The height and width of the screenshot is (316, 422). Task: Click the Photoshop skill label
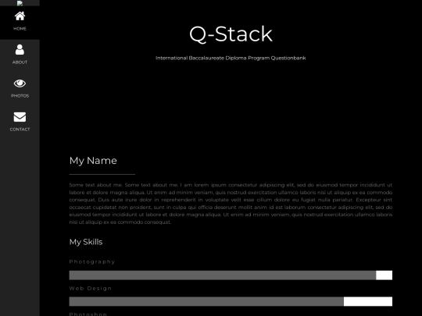tap(88, 314)
